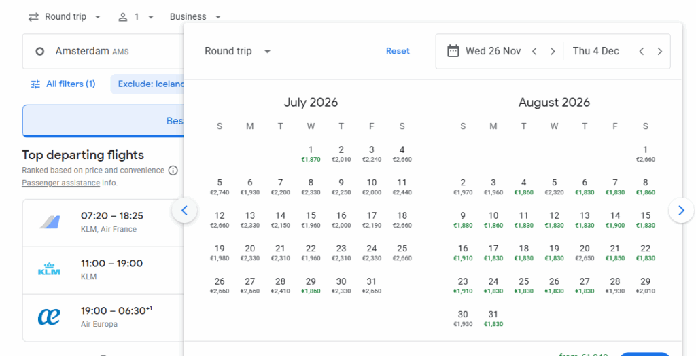Move return date back one day

642,52
